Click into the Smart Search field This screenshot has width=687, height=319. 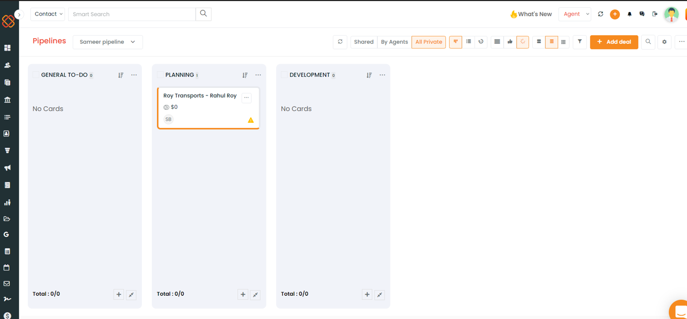[x=132, y=14]
